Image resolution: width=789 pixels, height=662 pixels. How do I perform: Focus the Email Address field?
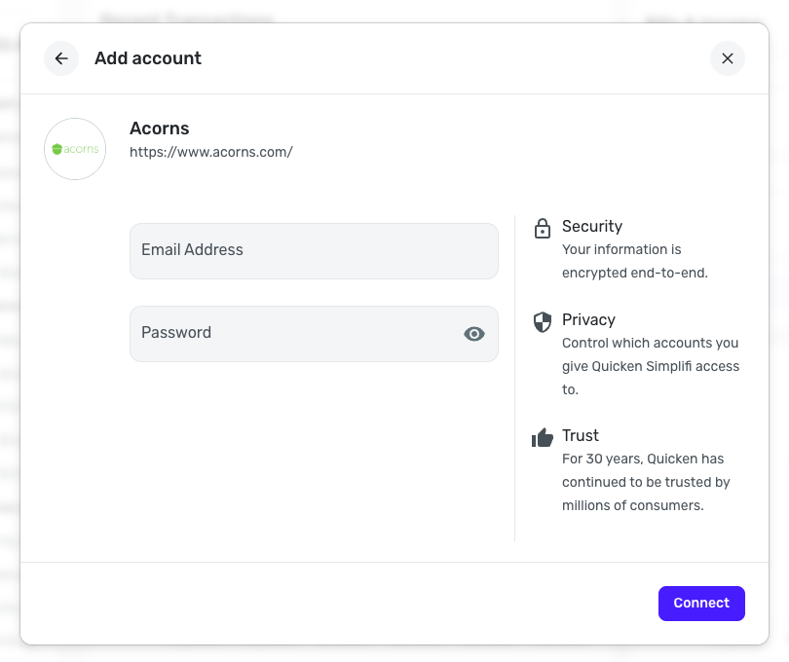pyautogui.click(x=314, y=250)
